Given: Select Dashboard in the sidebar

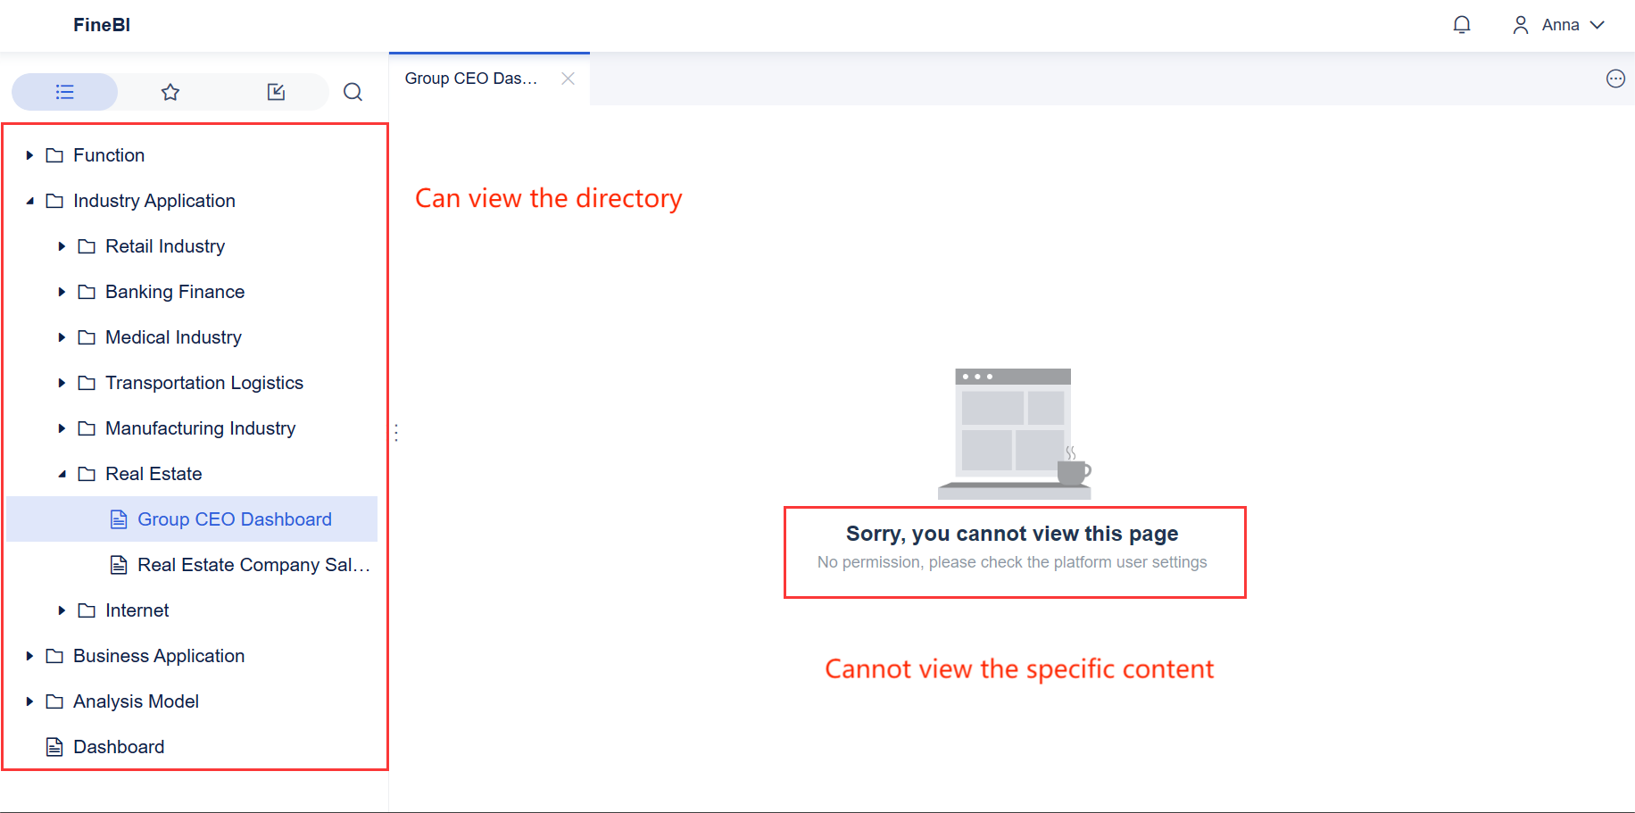Looking at the screenshot, I should click(118, 746).
